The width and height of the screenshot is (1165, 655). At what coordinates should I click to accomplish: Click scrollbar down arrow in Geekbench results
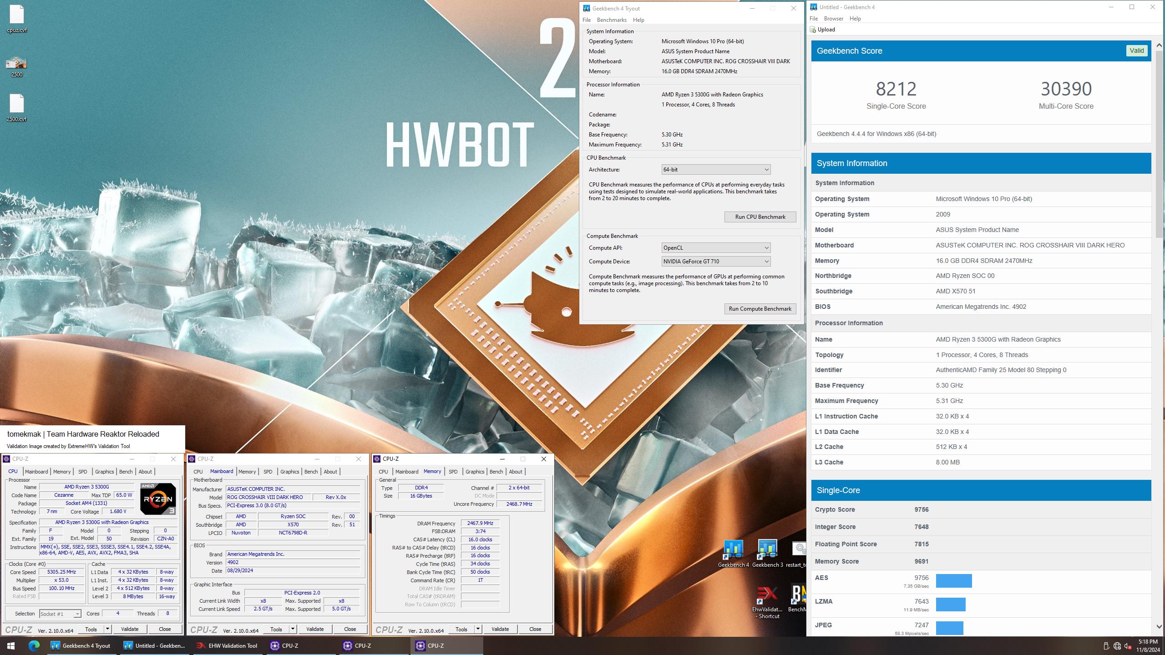pos(1159,627)
